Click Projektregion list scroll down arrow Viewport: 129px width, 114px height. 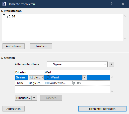pyautogui.click(x=124, y=39)
